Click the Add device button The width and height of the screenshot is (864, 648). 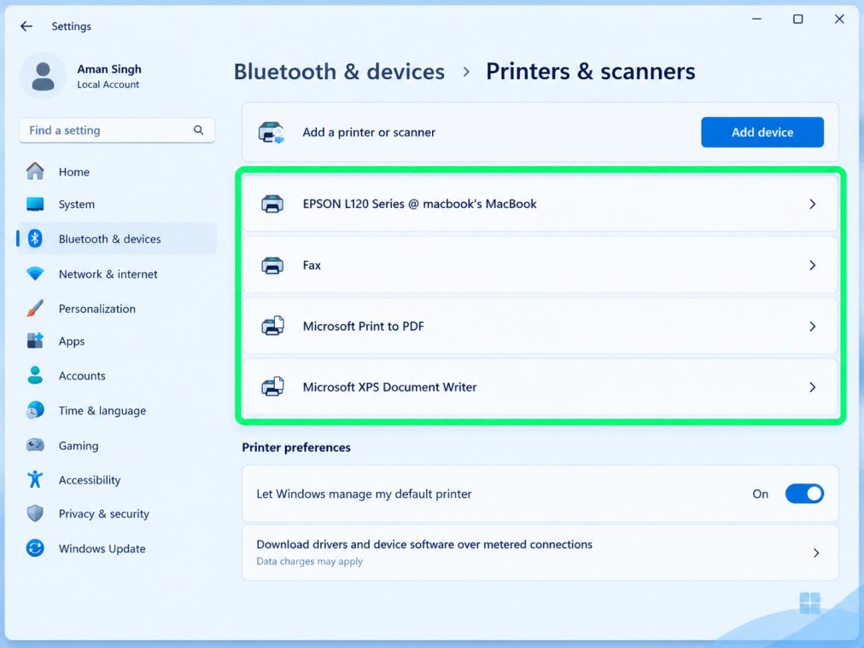pos(762,132)
